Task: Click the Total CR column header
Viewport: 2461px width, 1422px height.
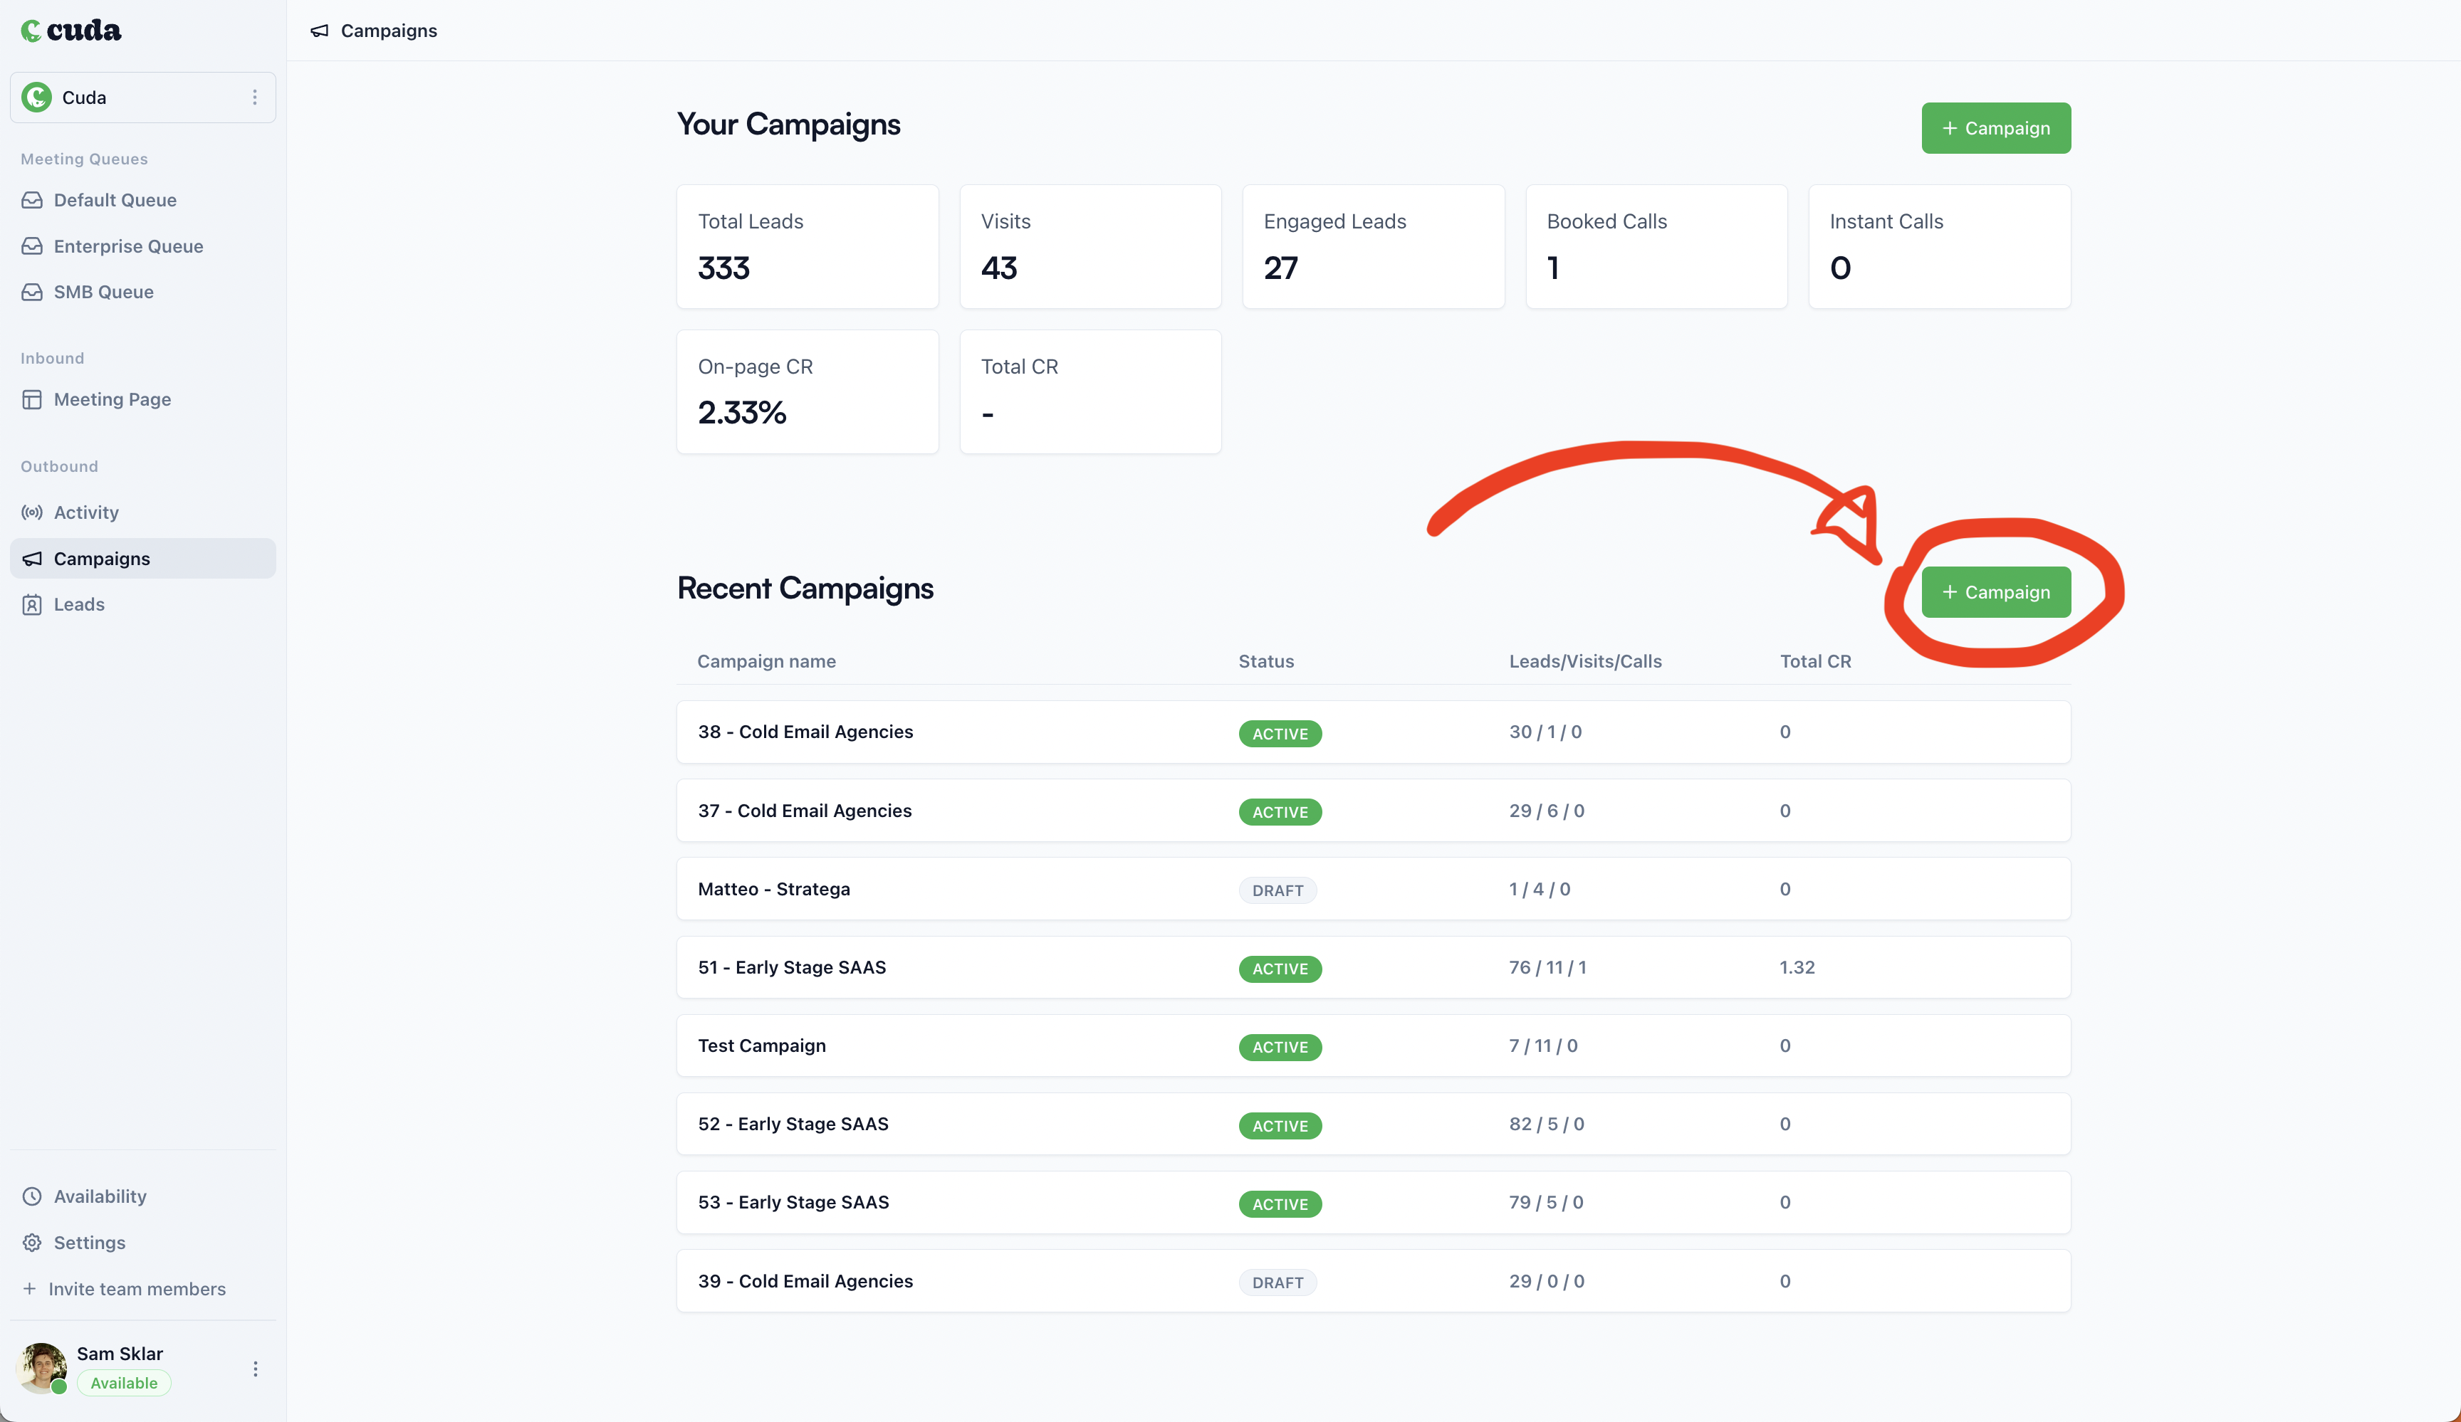Action: click(1814, 660)
